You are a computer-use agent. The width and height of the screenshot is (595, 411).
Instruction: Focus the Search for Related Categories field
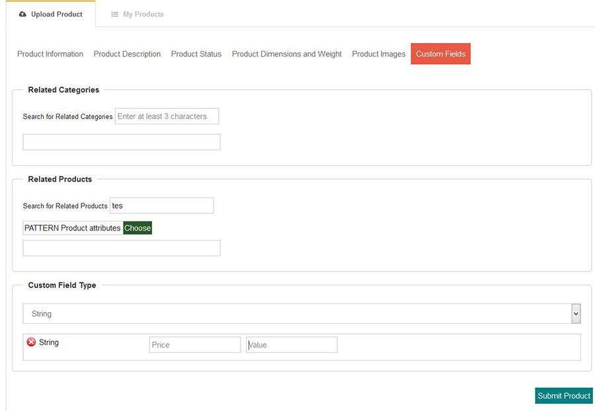point(167,116)
